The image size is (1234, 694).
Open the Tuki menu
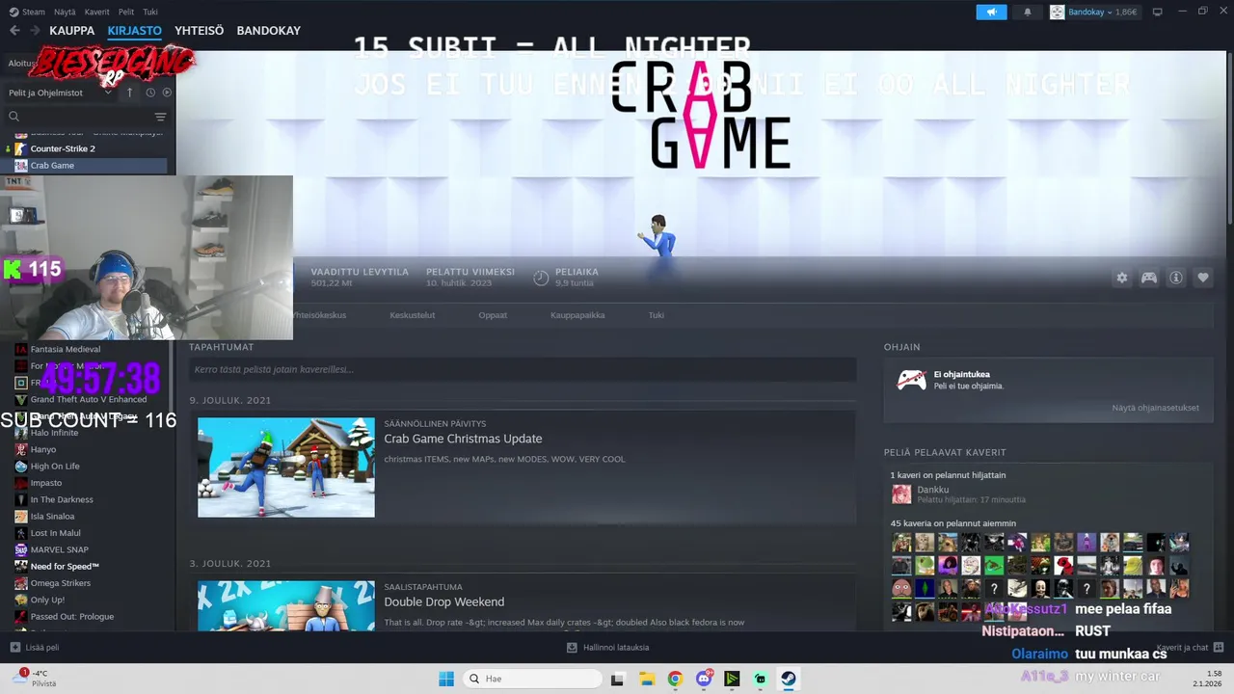tap(150, 12)
